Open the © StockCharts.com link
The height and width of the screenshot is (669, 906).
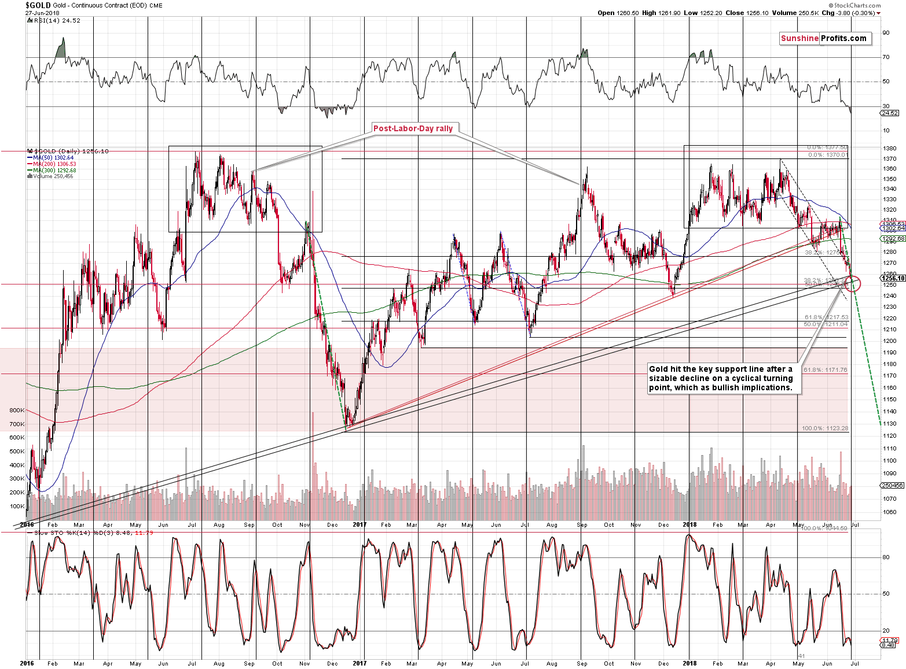[854, 5]
